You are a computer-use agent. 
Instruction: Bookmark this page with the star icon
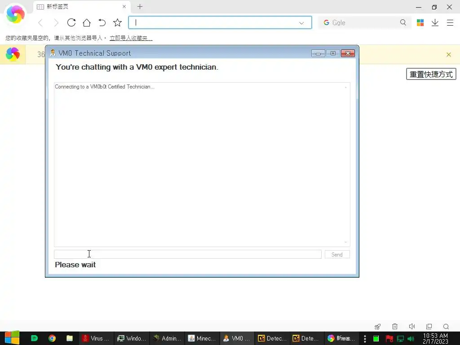pyautogui.click(x=117, y=22)
